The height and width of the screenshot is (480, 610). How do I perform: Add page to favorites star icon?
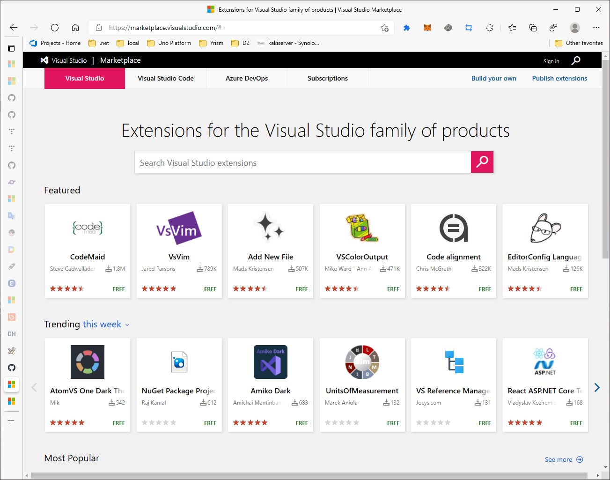coord(384,28)
